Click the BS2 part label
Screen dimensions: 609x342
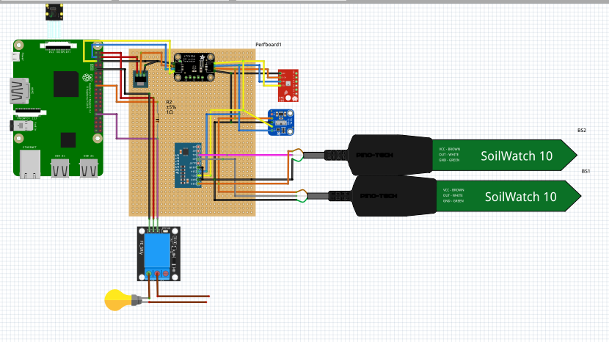pyautogui.click(x=581, y=131)
